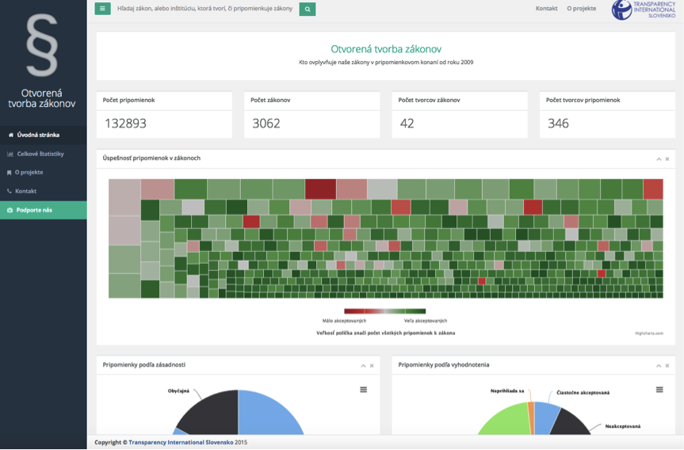This screenshot has width=684, height=450.
Task: Open O projekte link in top navigation
Action: coord(582,8)
